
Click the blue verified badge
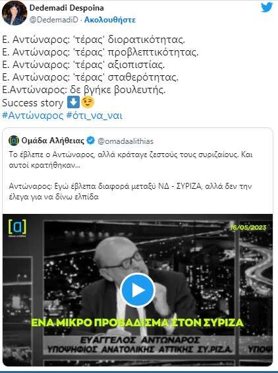91,141
